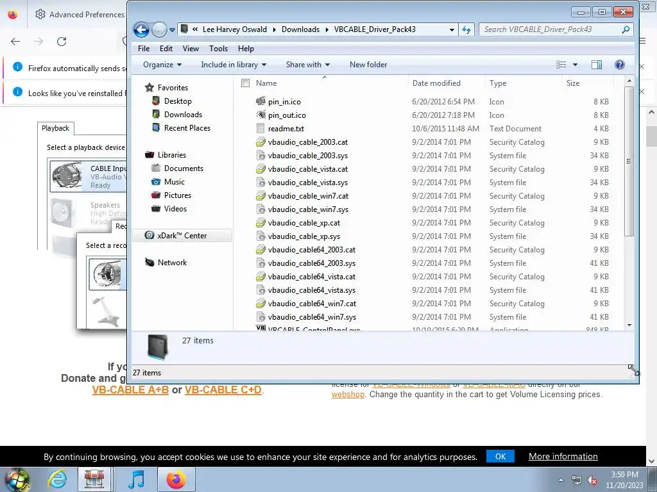Select vbaudio_cable_2003.sys file icon
The height and width of the screenshot is (492, 657).
point(260,155)
